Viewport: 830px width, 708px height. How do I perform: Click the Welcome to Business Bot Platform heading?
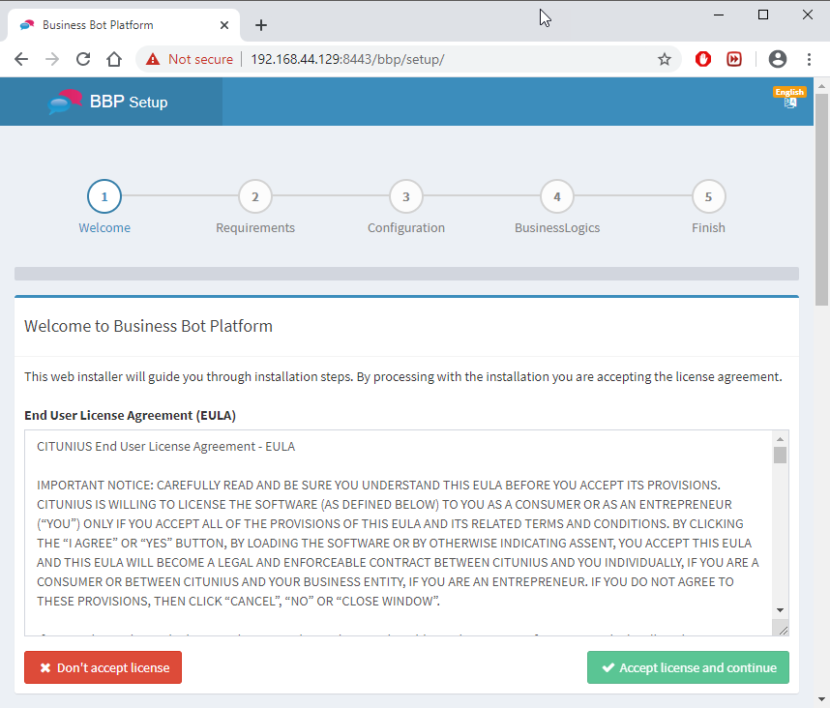[x=148, y=326]
